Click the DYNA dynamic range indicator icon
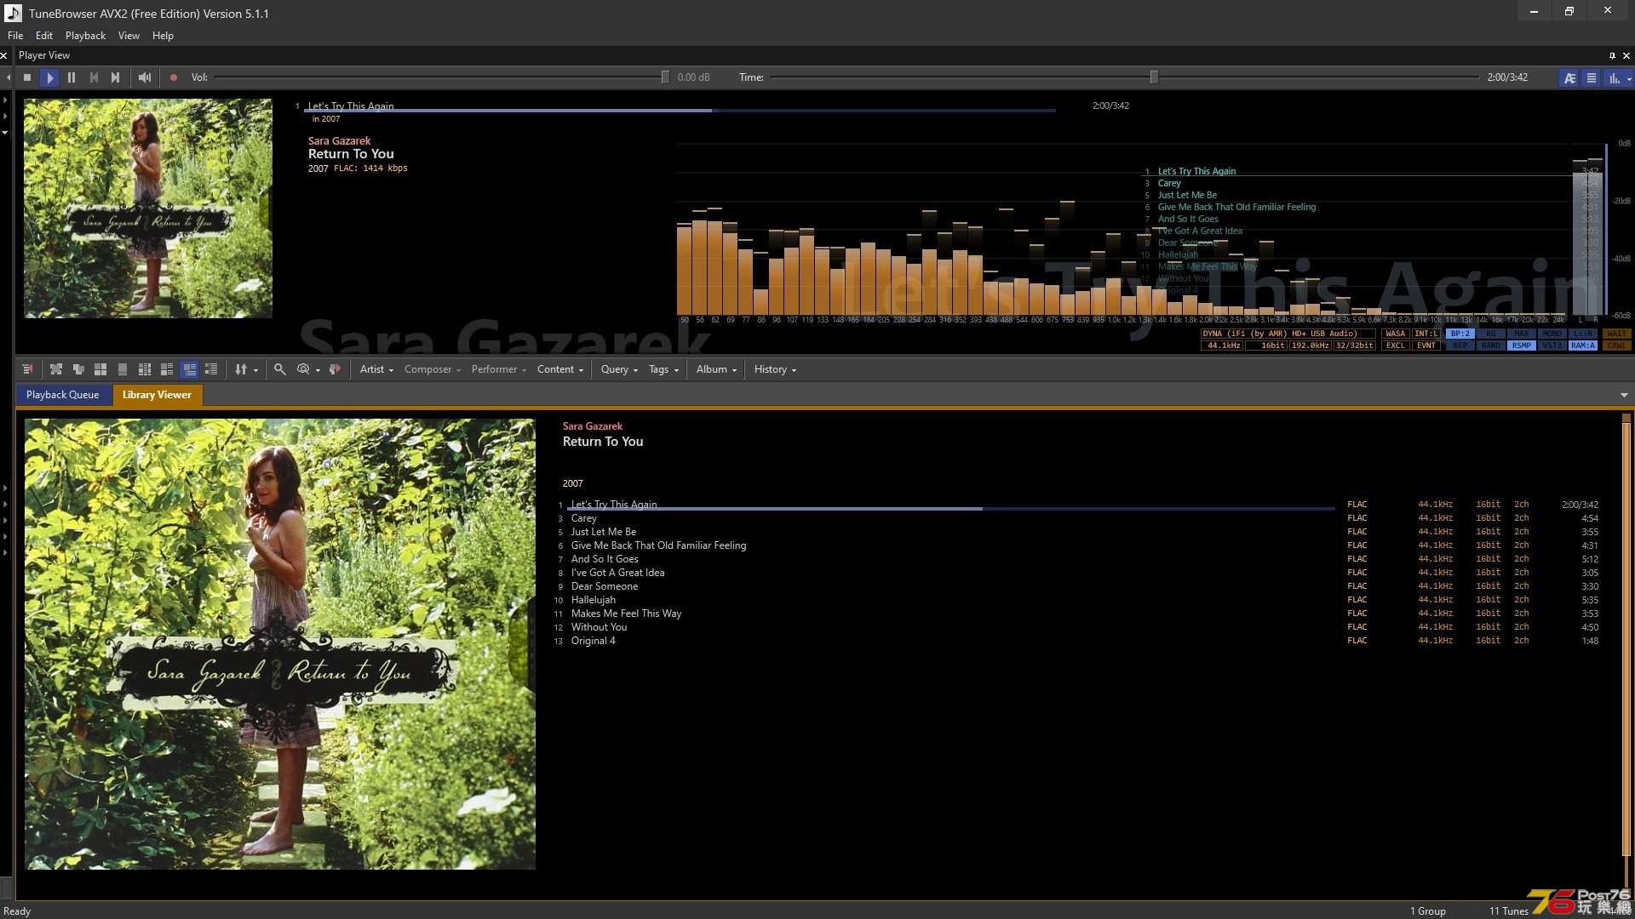 point(1211,332)
